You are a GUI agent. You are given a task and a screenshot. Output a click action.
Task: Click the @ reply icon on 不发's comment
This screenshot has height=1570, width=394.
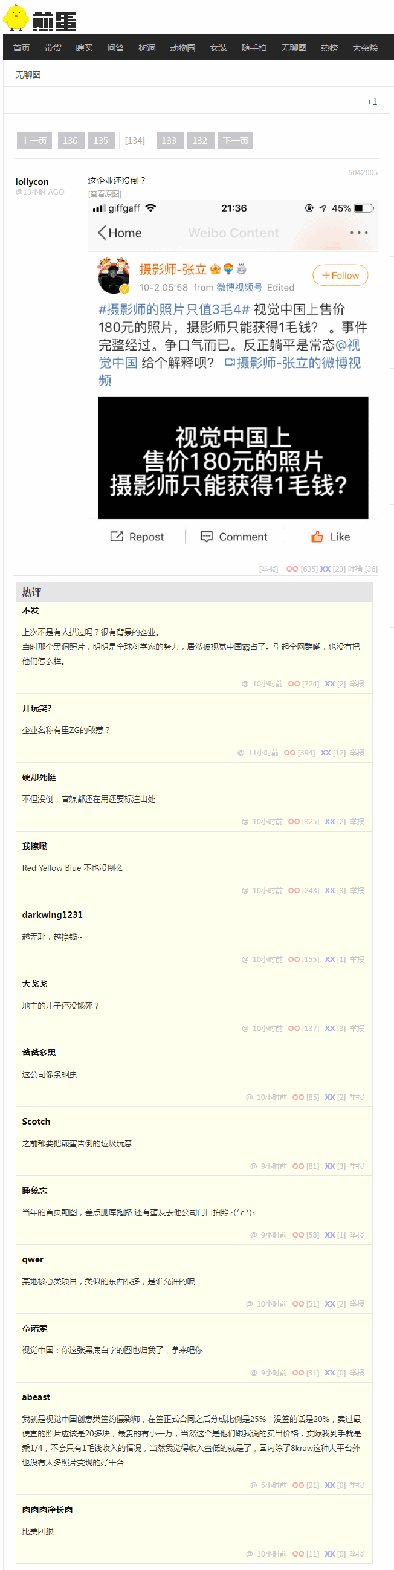(245, 684)
